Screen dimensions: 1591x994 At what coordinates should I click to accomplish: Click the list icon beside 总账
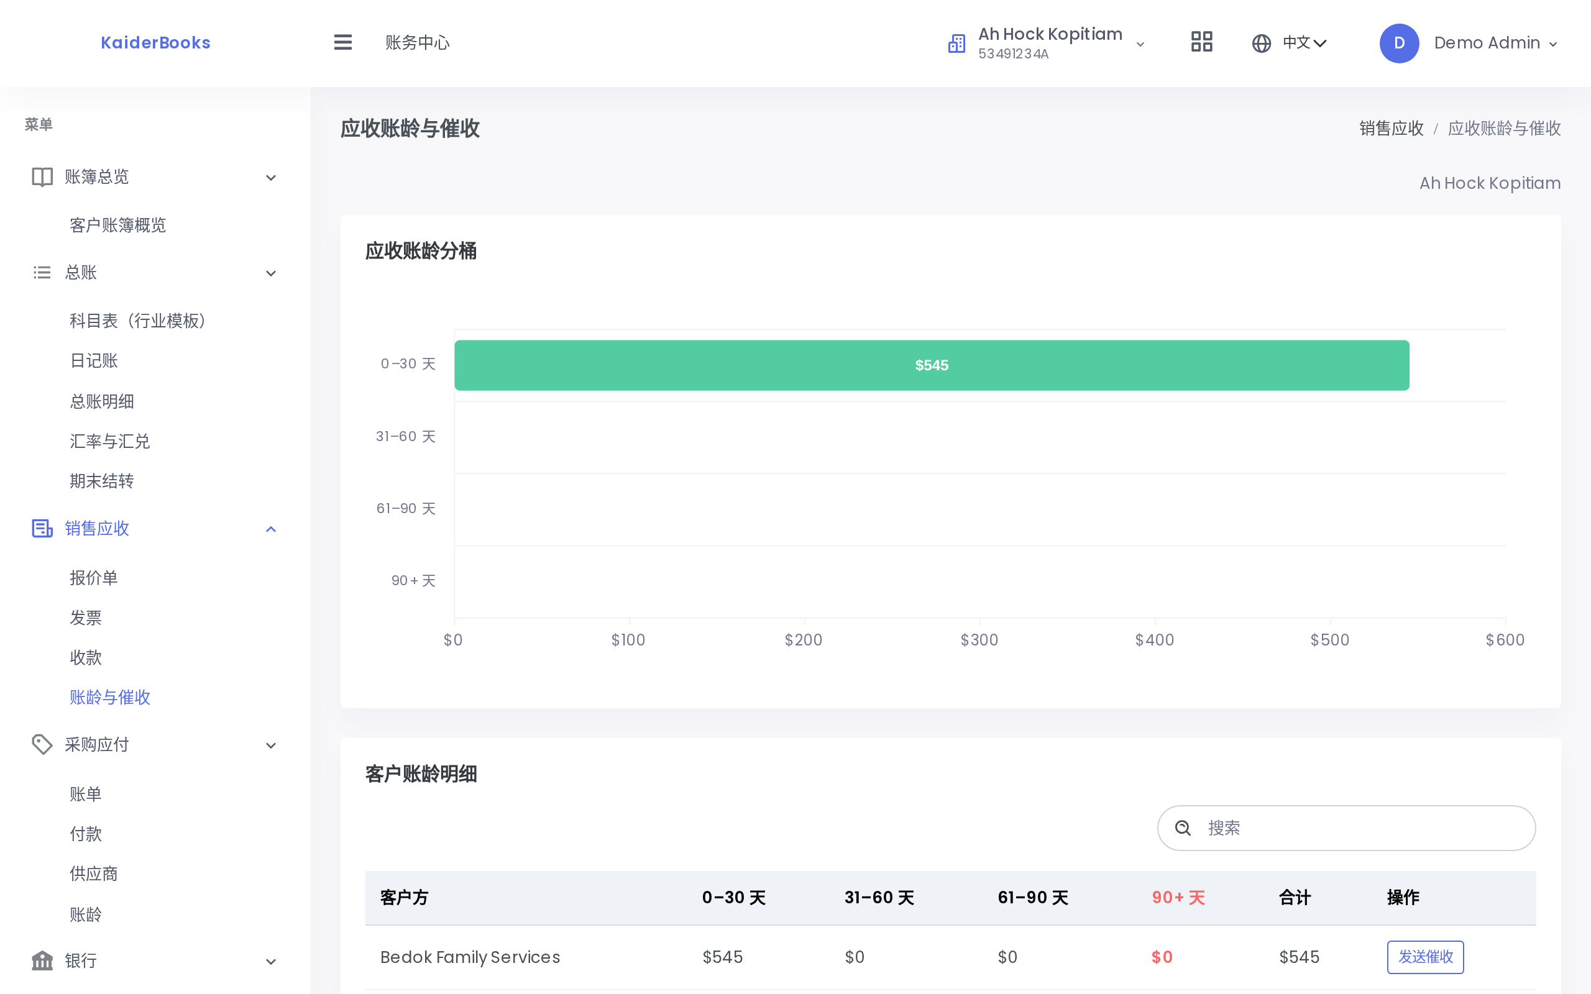click(x=42, y=272)
